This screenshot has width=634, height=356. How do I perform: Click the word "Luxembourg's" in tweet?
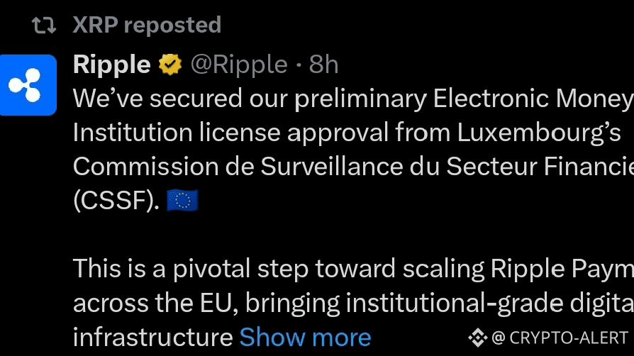(x=539, y=133)
